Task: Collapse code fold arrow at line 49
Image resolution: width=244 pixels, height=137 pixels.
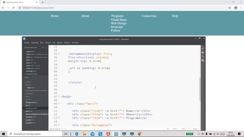Action: (x=59, y=104)
